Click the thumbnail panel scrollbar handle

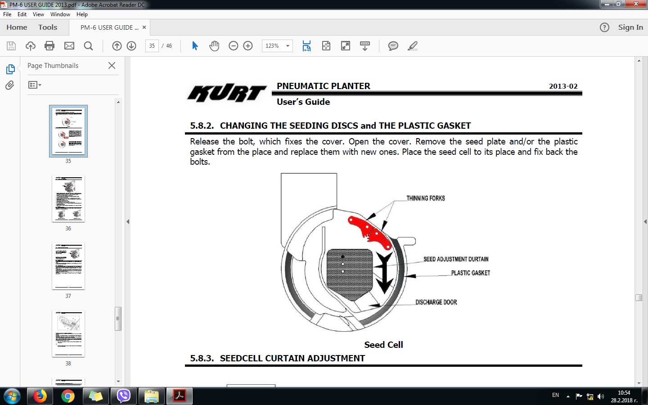(118, 319)
